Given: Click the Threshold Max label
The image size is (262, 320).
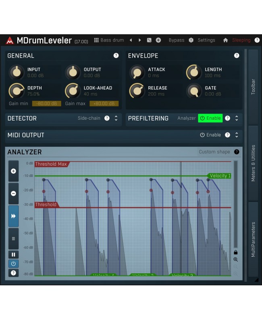Looking at the screenshot, I should pyautogui.click(x=51, y=164).
